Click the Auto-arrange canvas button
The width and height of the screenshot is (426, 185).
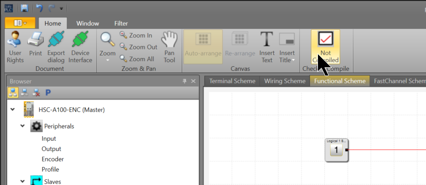[x=203, y=47]
